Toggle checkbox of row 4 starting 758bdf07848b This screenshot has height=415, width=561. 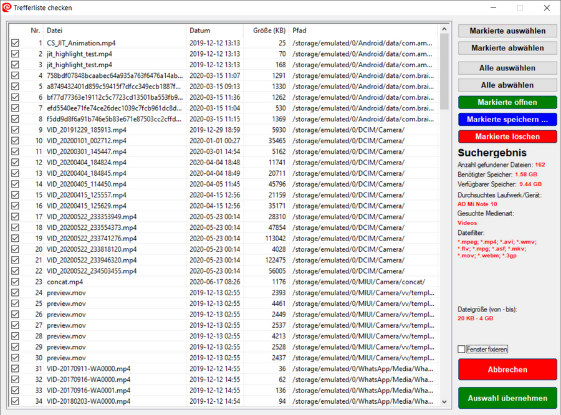15,75
